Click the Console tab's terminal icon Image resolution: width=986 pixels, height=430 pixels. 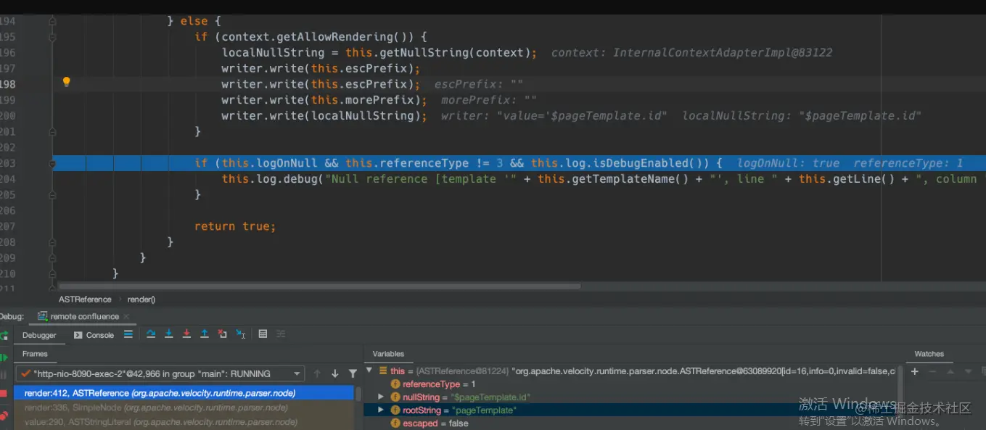[78, 335]
